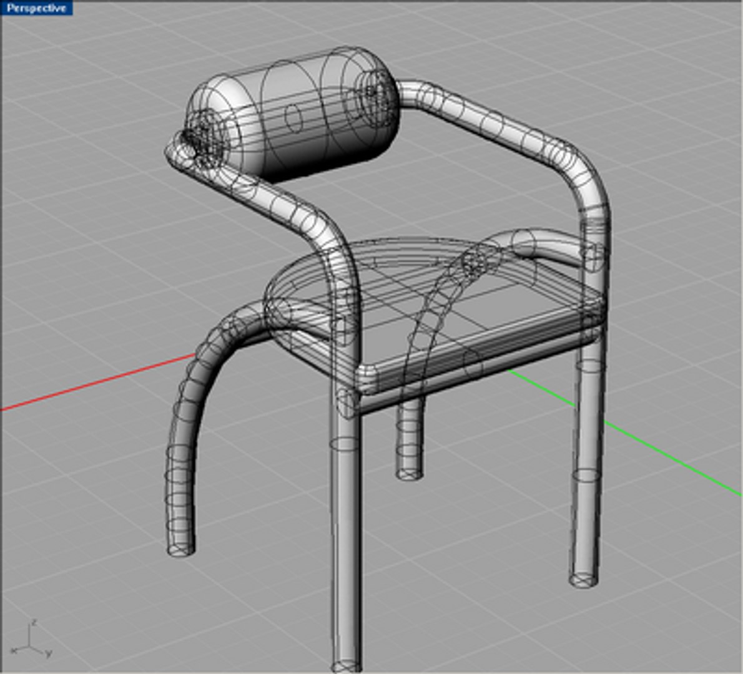Open the Perspective viewport title menu
This screenshot has height=674, width=743.
(x=36, y=8)
